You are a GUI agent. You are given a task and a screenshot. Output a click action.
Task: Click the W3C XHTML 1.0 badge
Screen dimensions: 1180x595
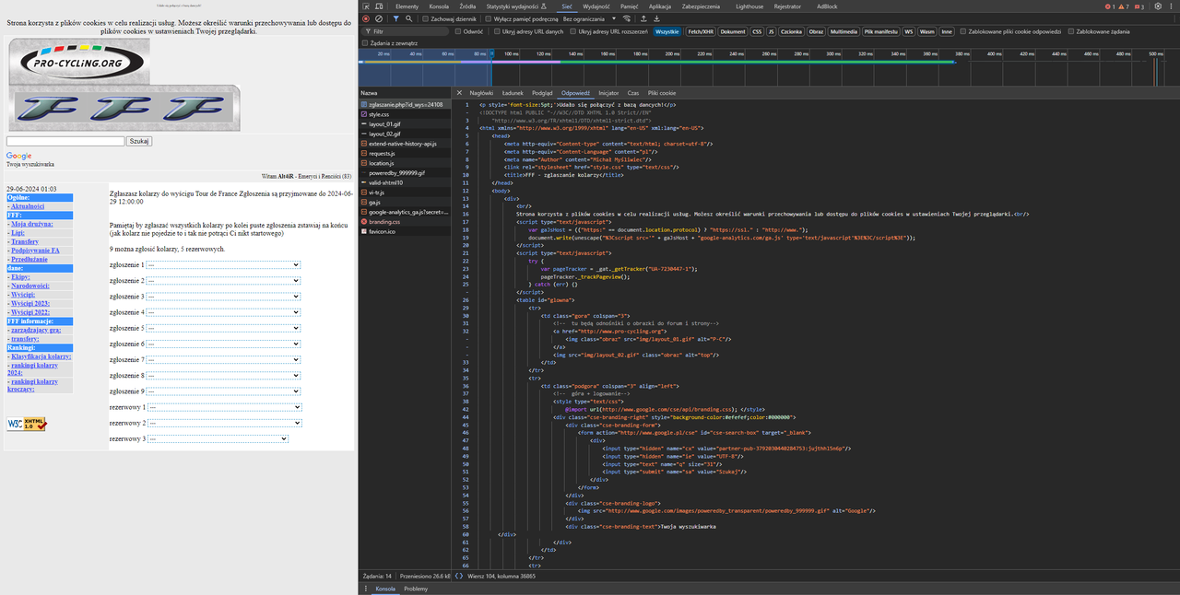pyautogui.click(x=27, y=424)
